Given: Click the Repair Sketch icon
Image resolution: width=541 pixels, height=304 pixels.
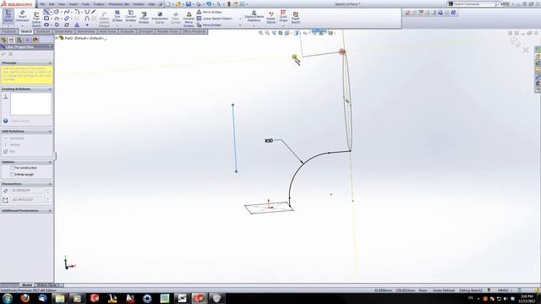Looking at the screenshot, I should [271, 17].
